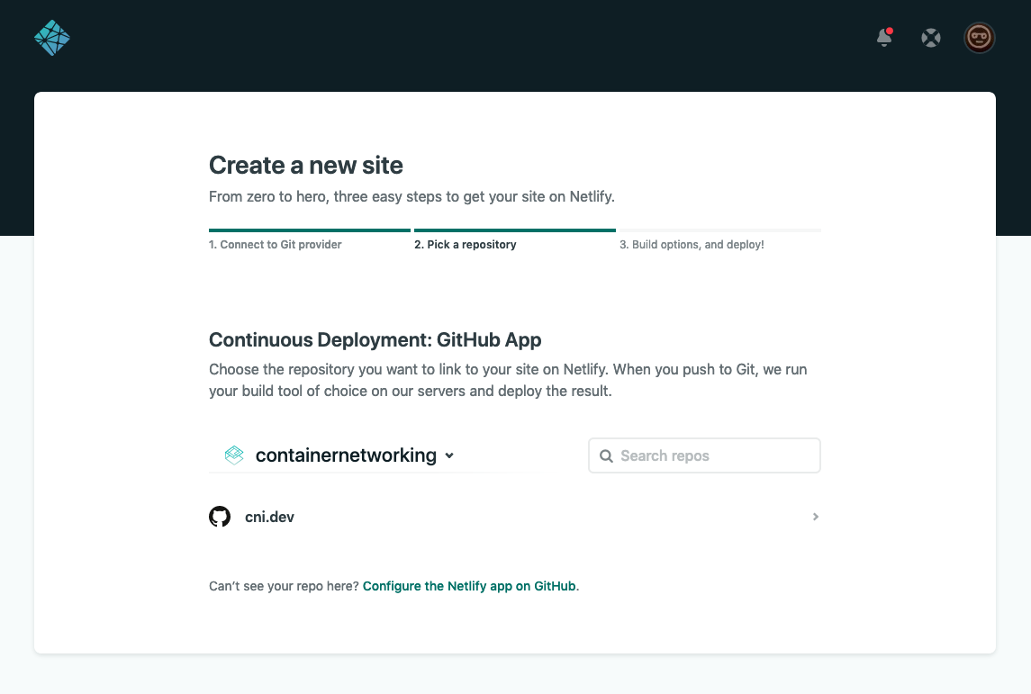Click the chevron arrow for cni.dev

tap(815, 517)
